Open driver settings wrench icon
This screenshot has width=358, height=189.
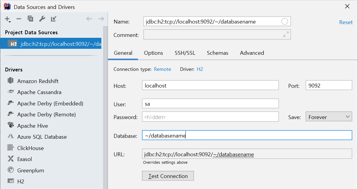[x=42, y=19]
